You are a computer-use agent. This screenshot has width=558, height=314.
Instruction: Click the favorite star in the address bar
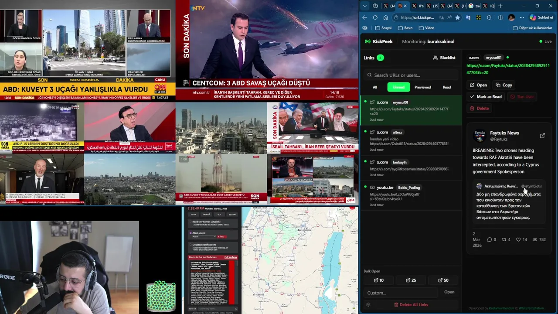pyautogui.click(x=457, y=17)
